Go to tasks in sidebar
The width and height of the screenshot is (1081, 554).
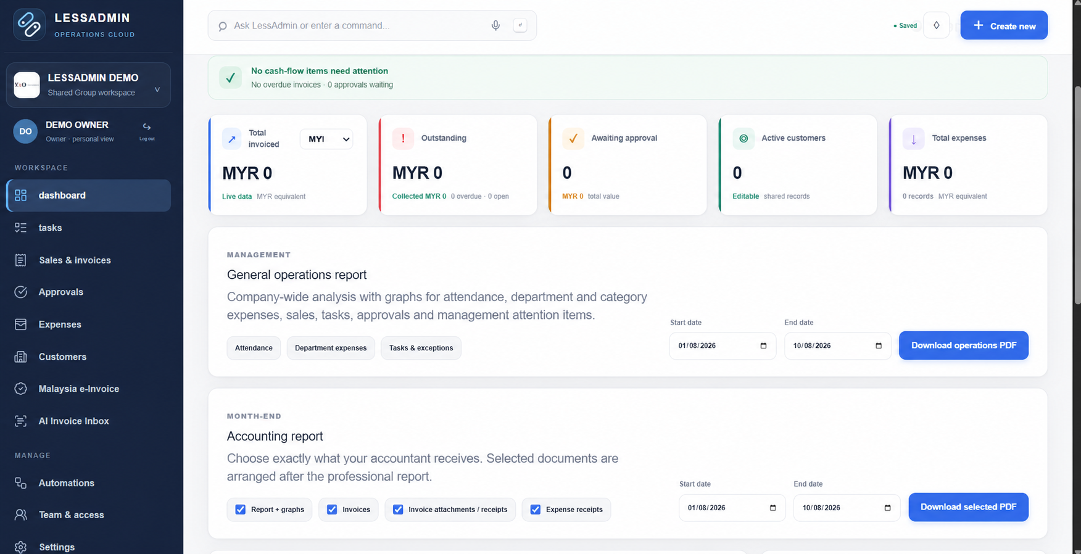point(88,228)
